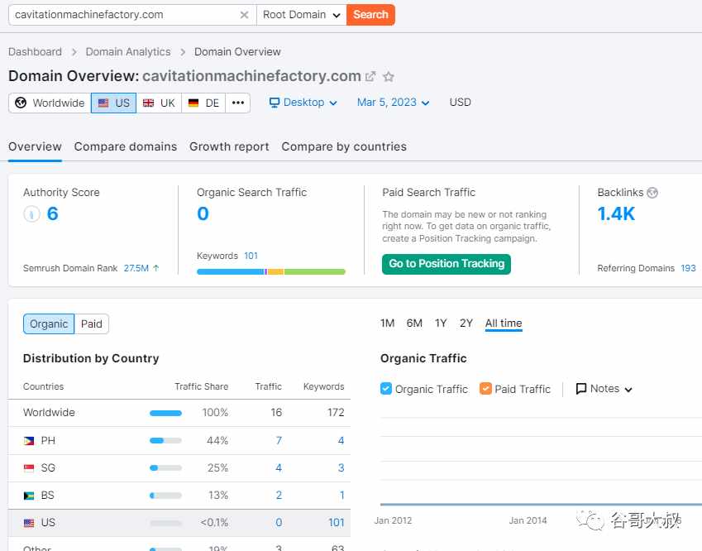The image size is (702, 551).
Task: Click Organic Search Traffic value 0
Action: coord(203,213)
